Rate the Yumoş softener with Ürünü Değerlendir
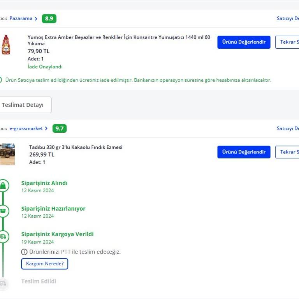This screenshot has width=299, height=299. click(x=244, y=42)
